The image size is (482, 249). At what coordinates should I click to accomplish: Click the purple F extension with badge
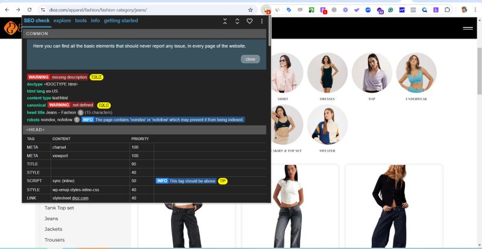click(323, 10)
